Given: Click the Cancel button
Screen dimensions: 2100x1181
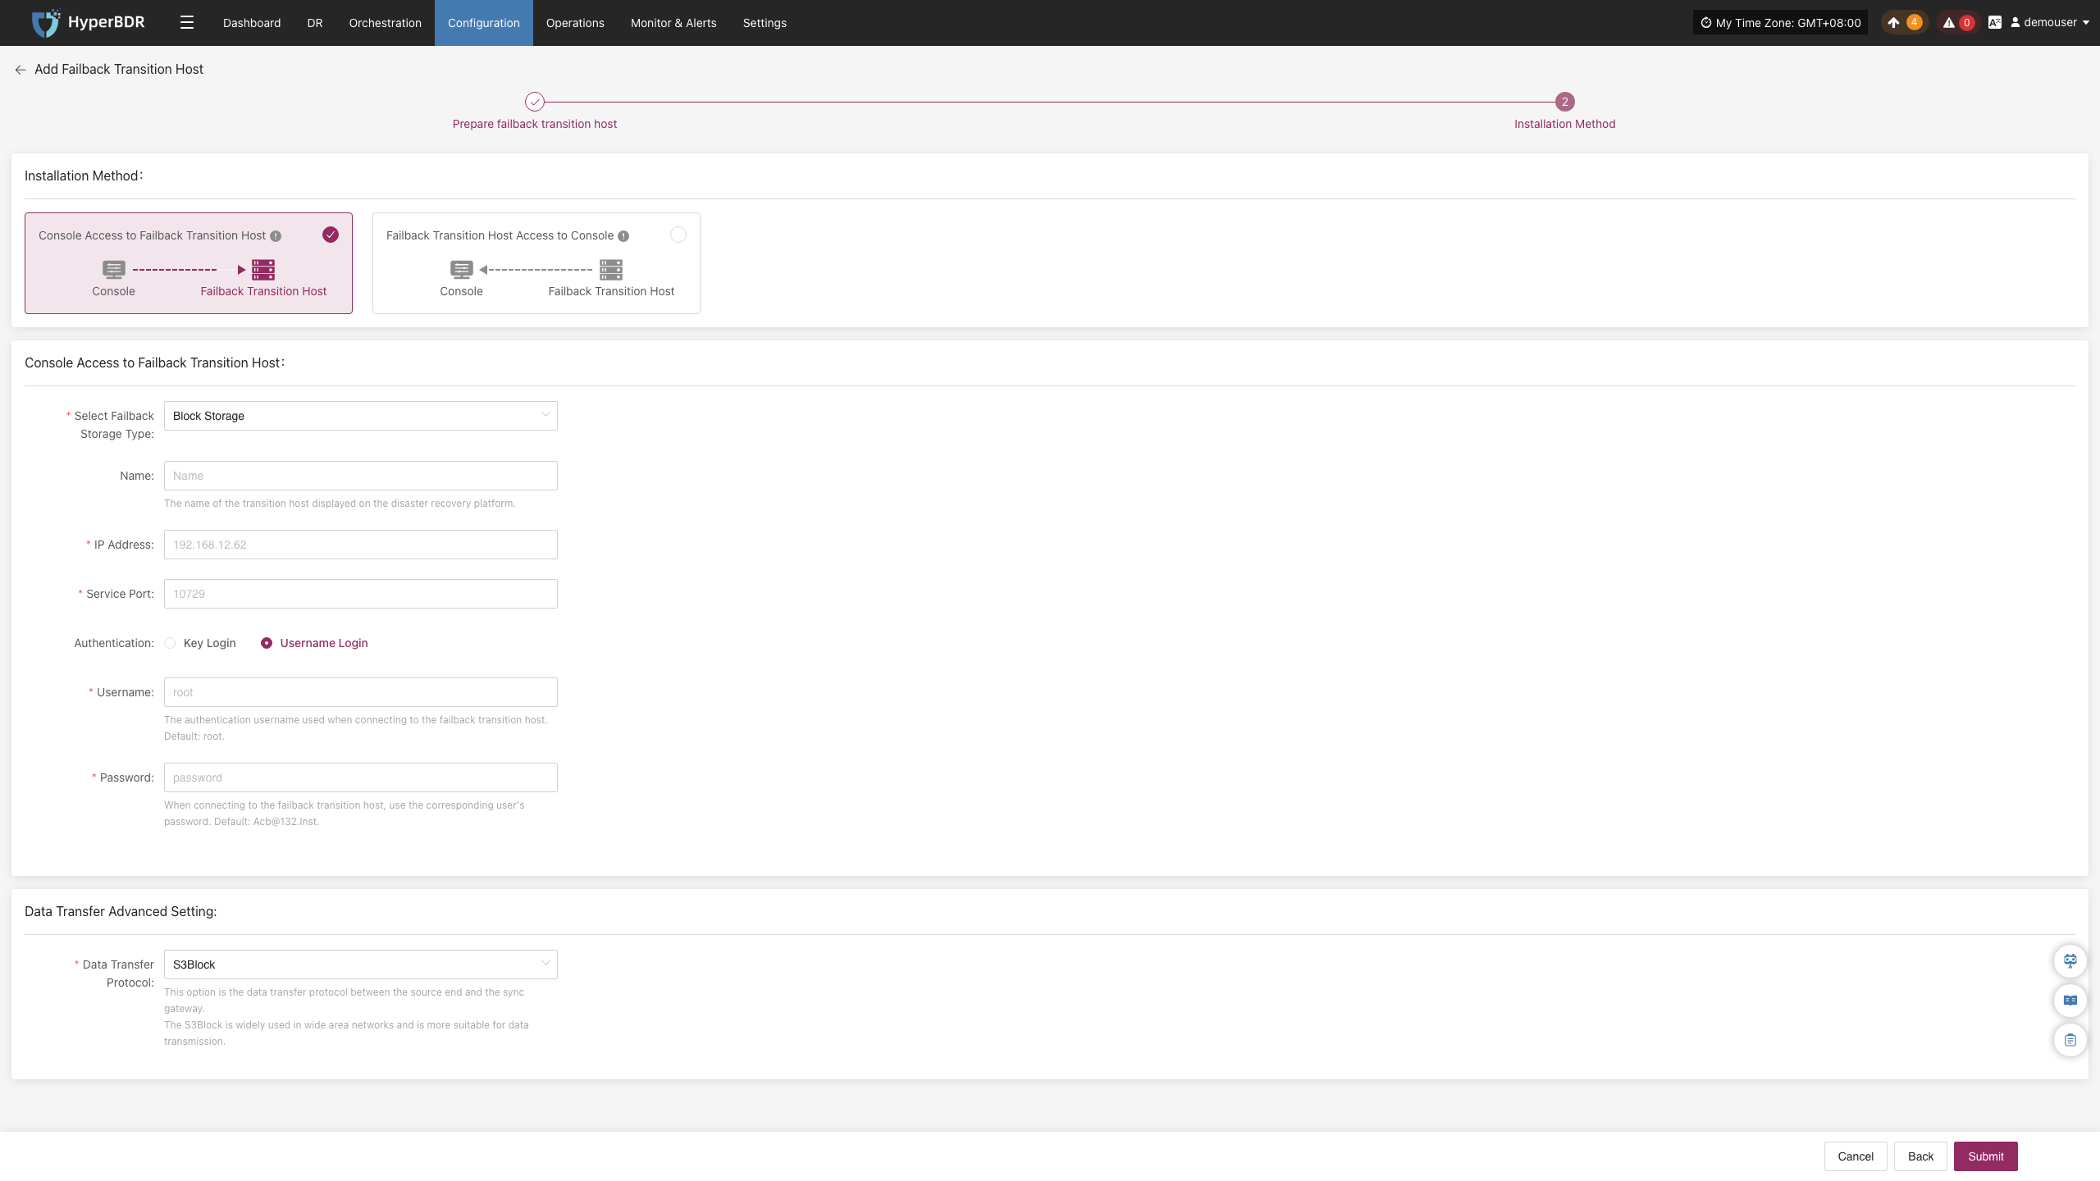Looking at the screenshot, I should coord(1856,1156).
